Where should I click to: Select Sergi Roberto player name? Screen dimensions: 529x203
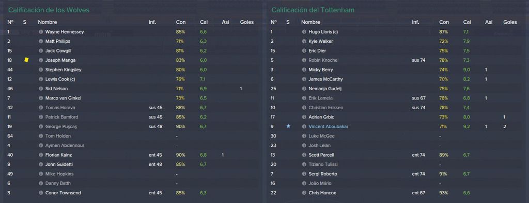click(322, 174)
